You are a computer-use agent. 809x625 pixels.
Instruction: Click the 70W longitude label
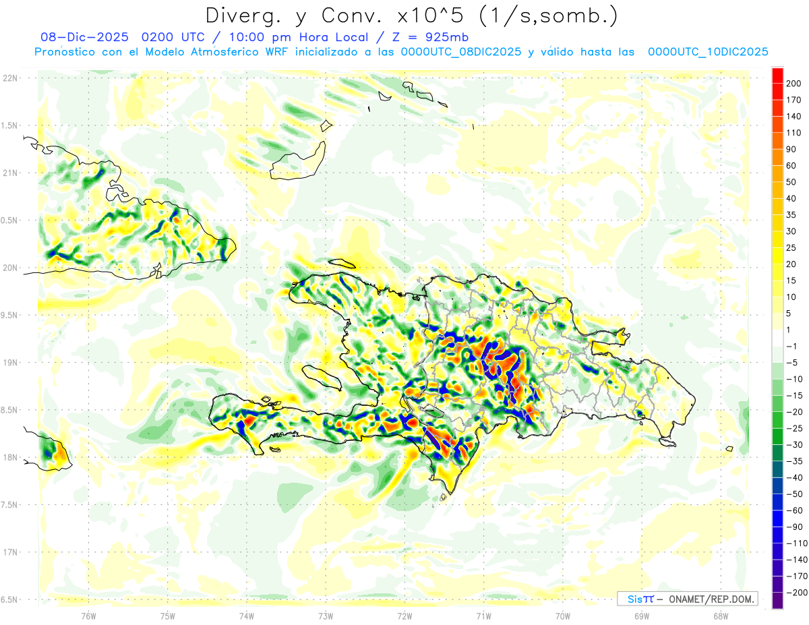(562, 616)
